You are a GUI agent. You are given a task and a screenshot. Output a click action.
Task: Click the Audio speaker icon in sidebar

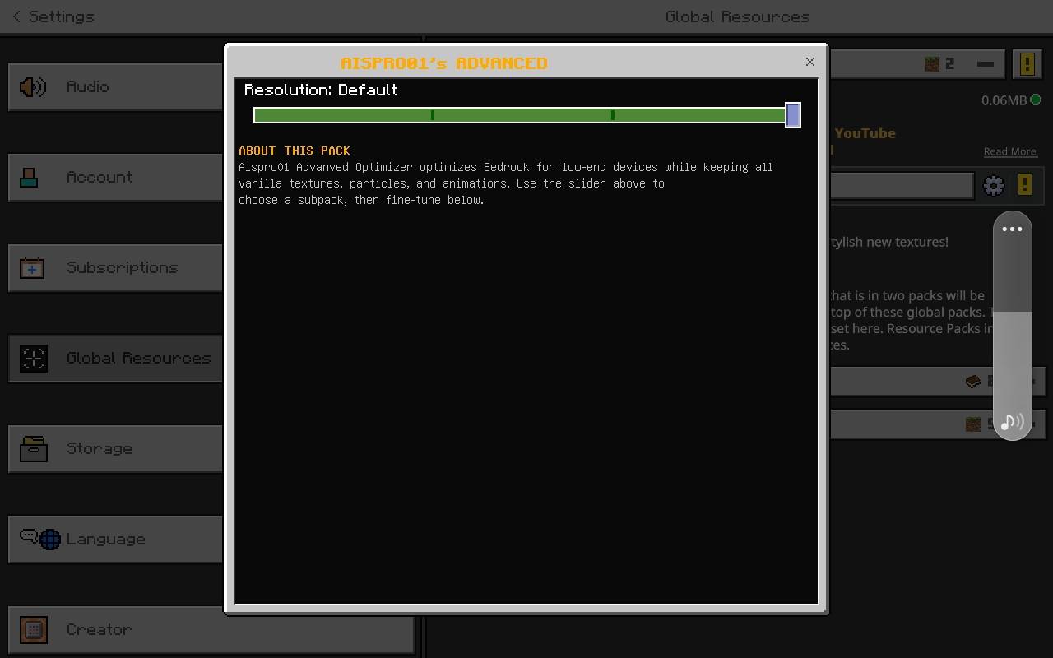click(33, 86)
